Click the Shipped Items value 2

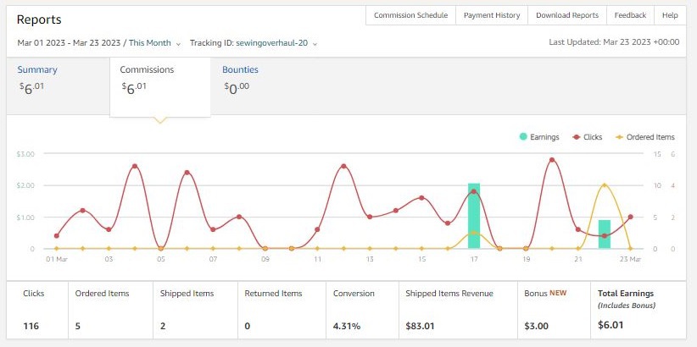[163, 326]
